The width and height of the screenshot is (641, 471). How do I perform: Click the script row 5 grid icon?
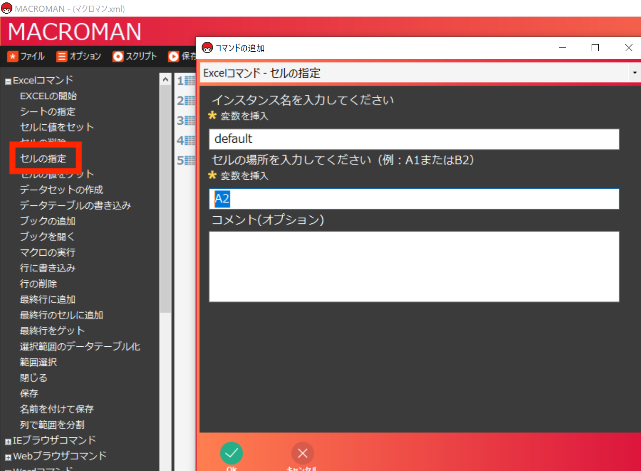(x=190, y=160)
